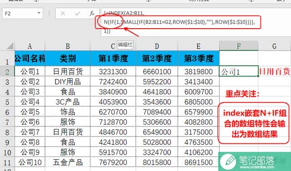Click the formula bar options dots
The width and height of the screenshot is (291, 171).
49,13
